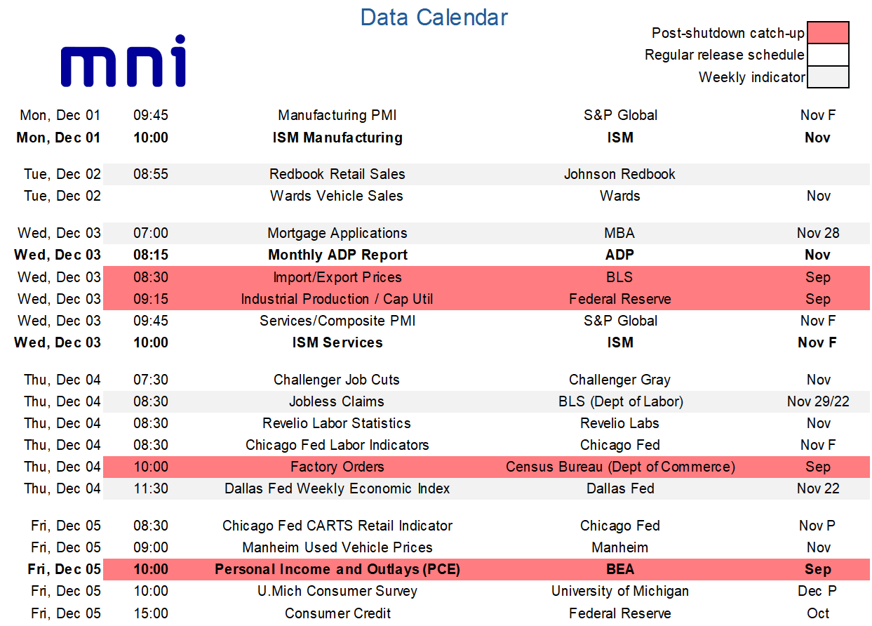Select Personal Income and Outlays (PCE) cell
The height and width of the screenshot is (626, 872).
(x=337, y=569)
